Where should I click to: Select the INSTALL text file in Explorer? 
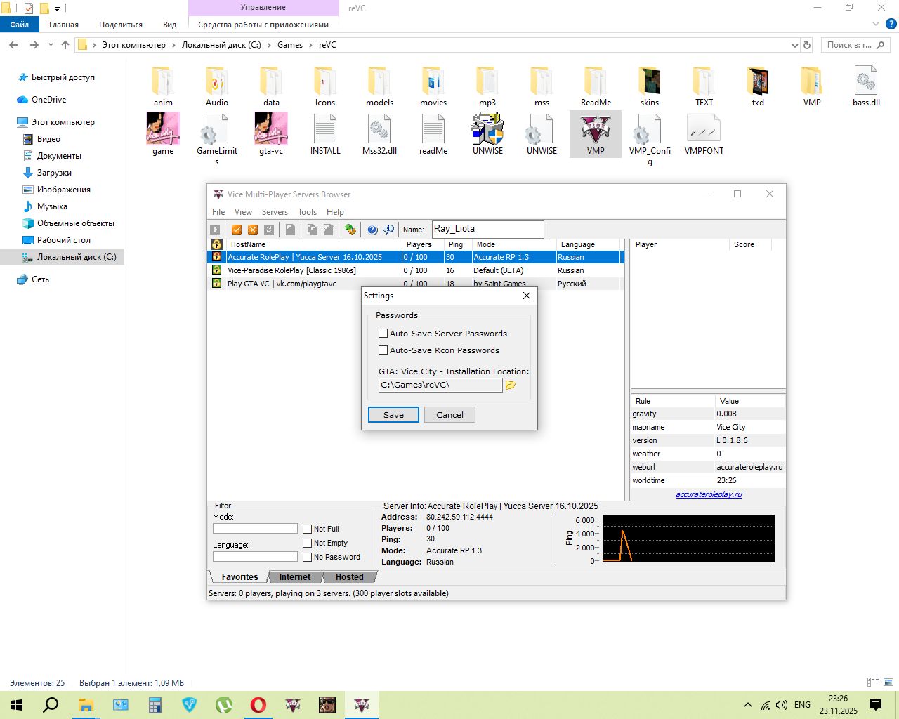[325, 134]
